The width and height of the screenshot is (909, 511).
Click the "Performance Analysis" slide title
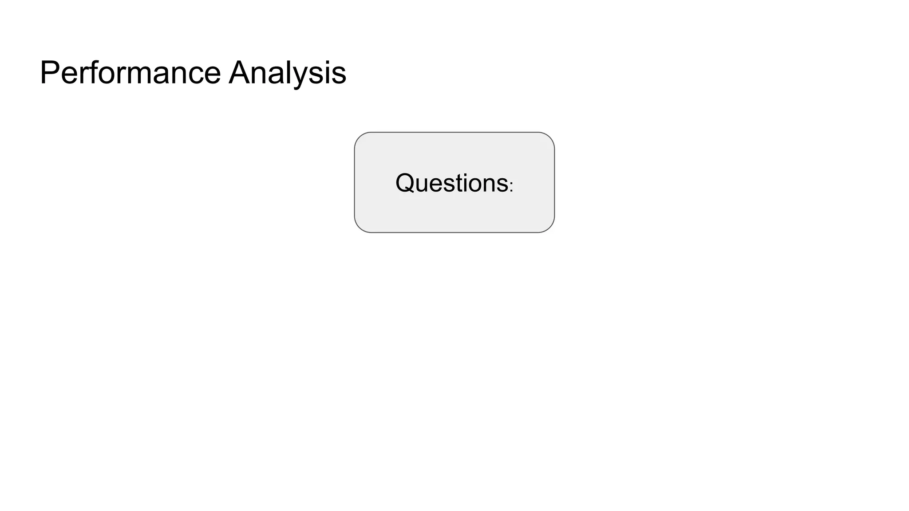tap(193, 73)
